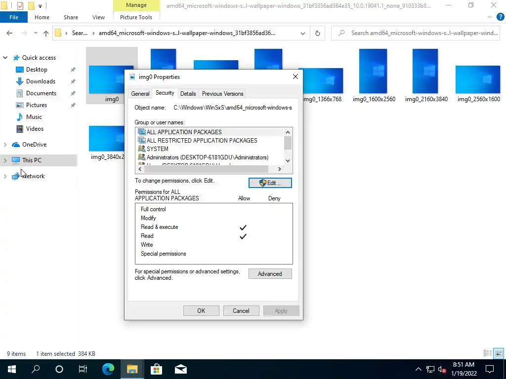Open Microsoft Store from taskbar

tap(156, 369)
